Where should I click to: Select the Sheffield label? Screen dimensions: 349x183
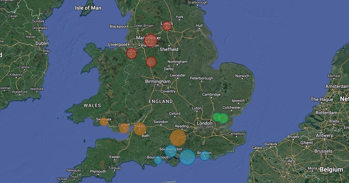pyautogui.click(x=169, y=49)
